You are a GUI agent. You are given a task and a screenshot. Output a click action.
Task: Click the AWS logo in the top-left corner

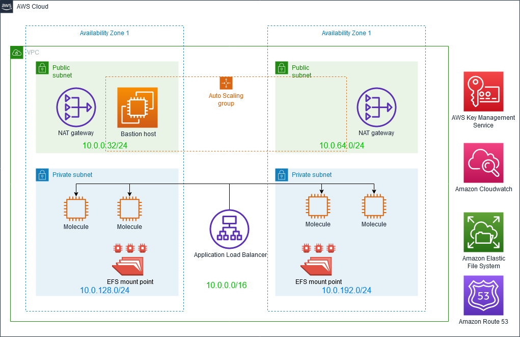click(x=6, y=6)
